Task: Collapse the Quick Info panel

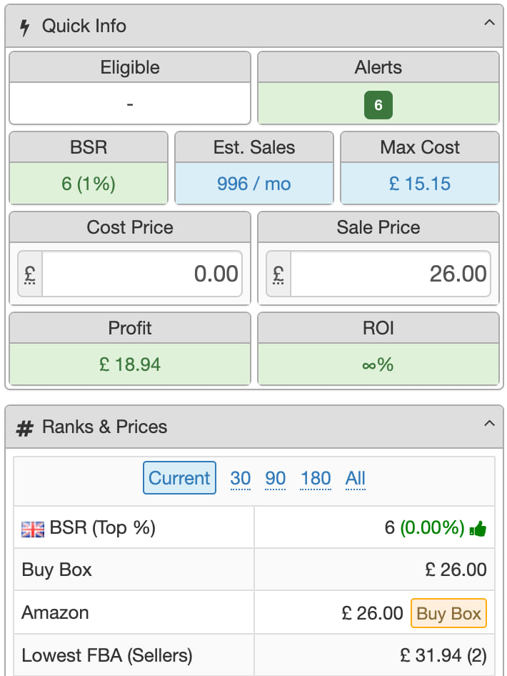Action: 489,23
